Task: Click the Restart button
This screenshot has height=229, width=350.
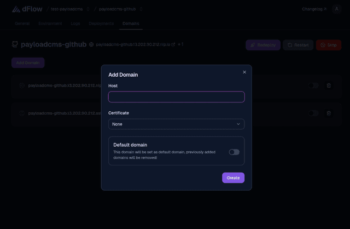Action: pyautogui.click(x=298, y=45)
